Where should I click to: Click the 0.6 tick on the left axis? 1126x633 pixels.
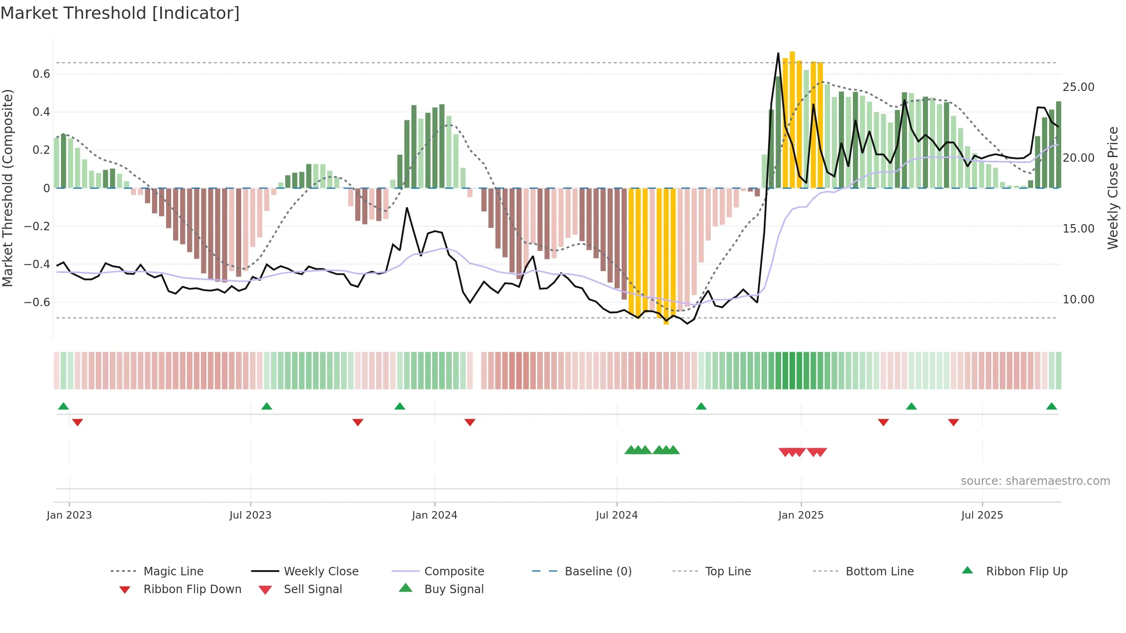tap(41, 74)
